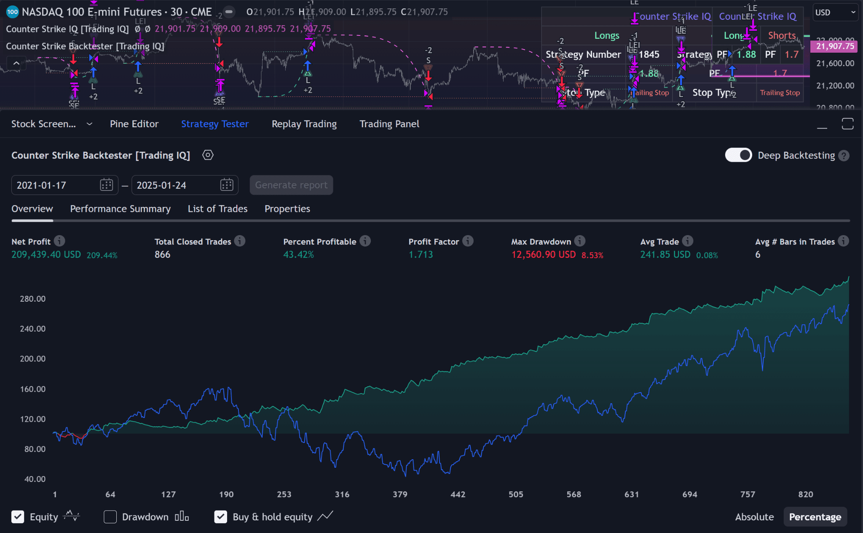Viewport: 863px width, 533px height.
Task: Click the minus icon beside CME
Action: coord(229,12)
